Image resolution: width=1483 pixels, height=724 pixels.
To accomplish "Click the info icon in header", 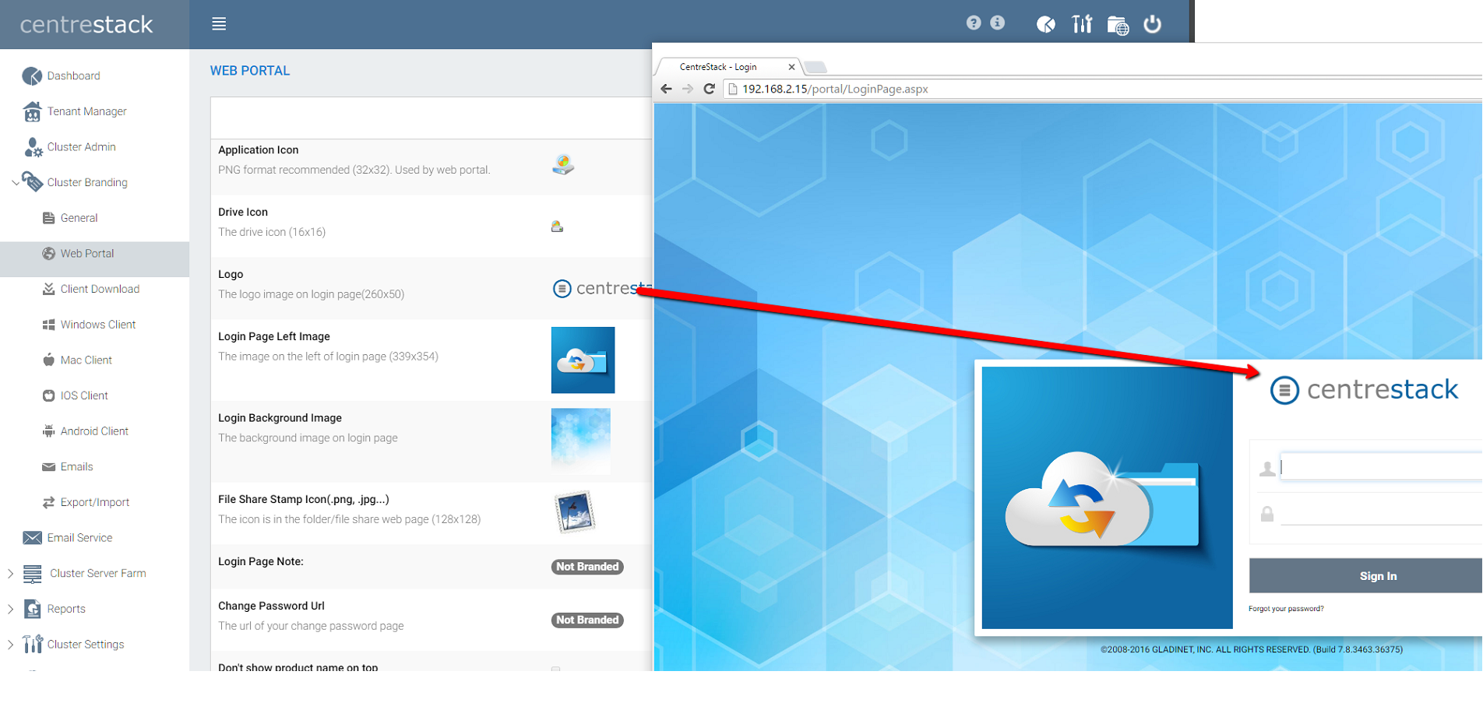I will pyautogui.click(x=997, y=23).
